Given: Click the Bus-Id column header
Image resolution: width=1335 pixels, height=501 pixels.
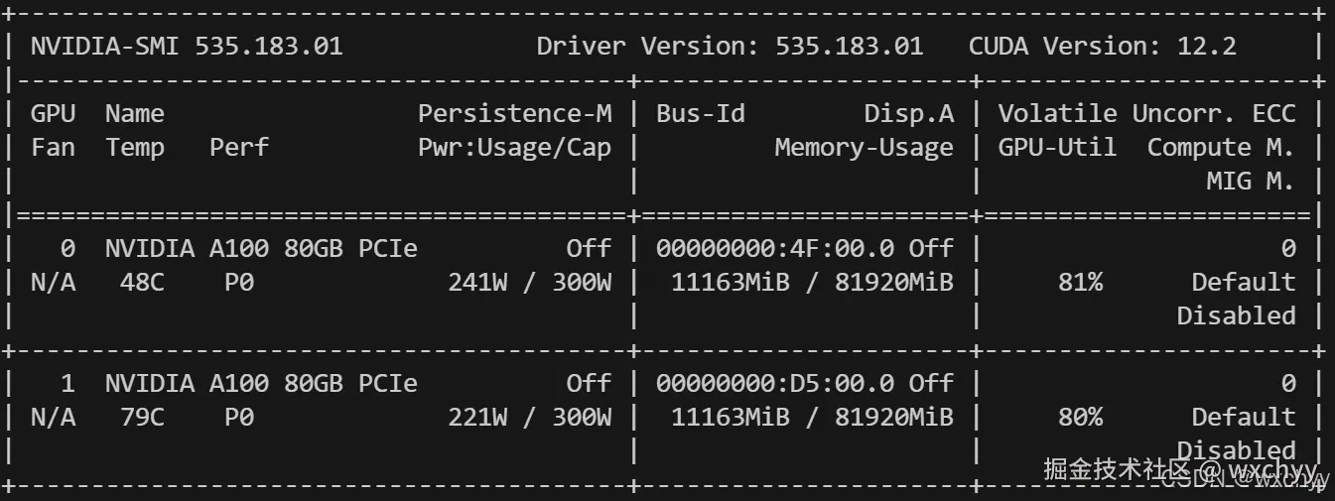Looking at the screenshot, I should 700,113.
